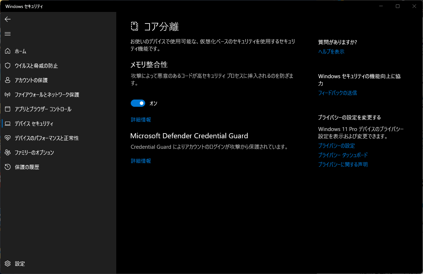423x274 pixels.
Task: Open プライバシー ダッシュボード link
Action: (343, 155)
